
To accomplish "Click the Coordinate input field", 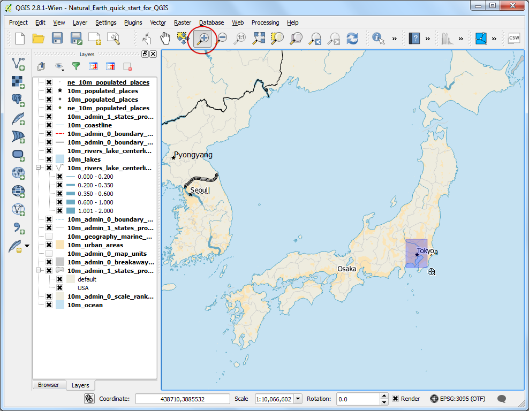I will pyautogui.click(x=183, y=399).
